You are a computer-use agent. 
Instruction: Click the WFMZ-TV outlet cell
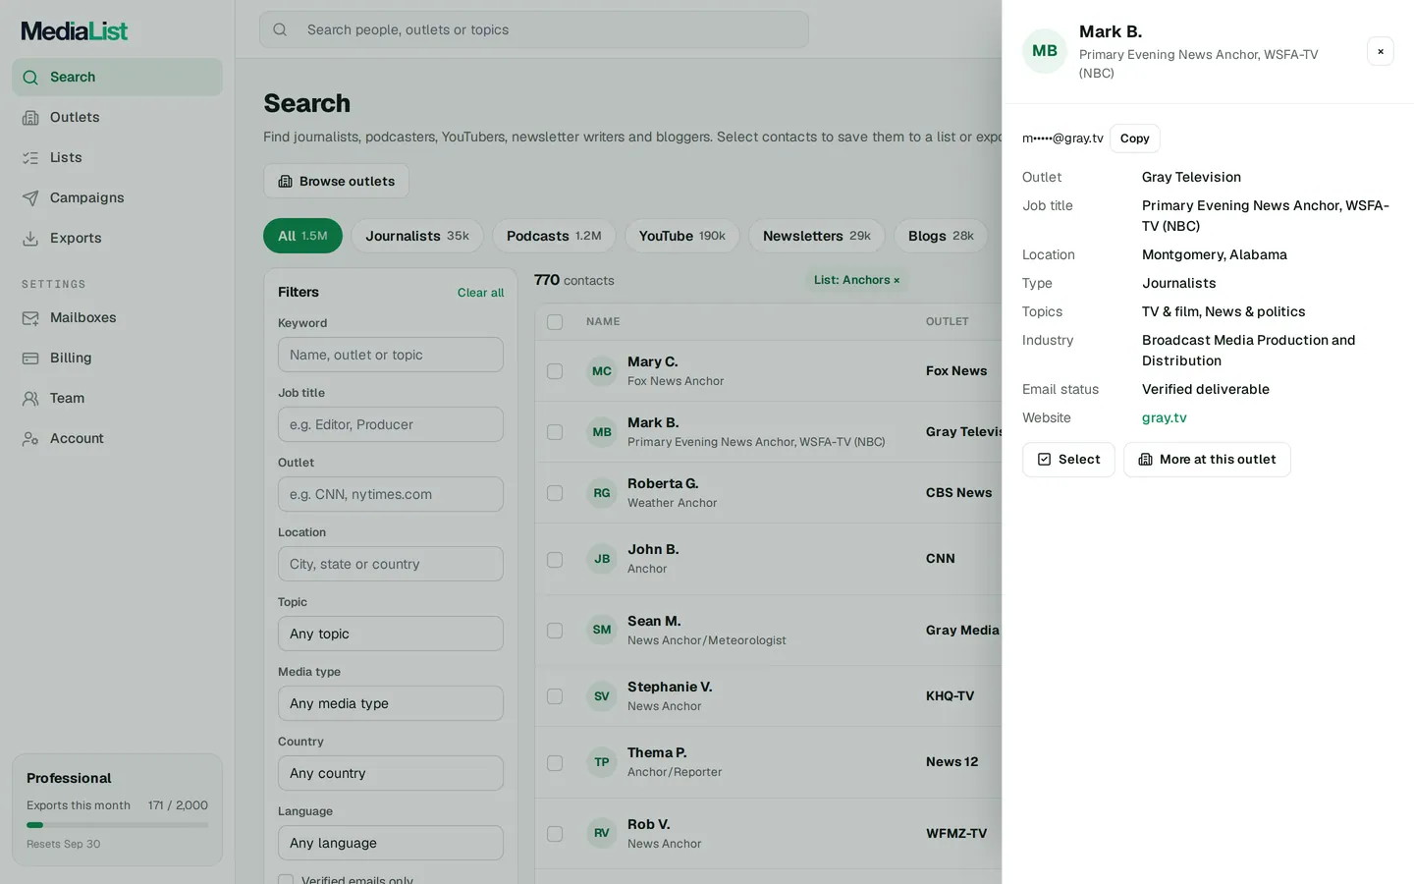(x=956, y=834)
